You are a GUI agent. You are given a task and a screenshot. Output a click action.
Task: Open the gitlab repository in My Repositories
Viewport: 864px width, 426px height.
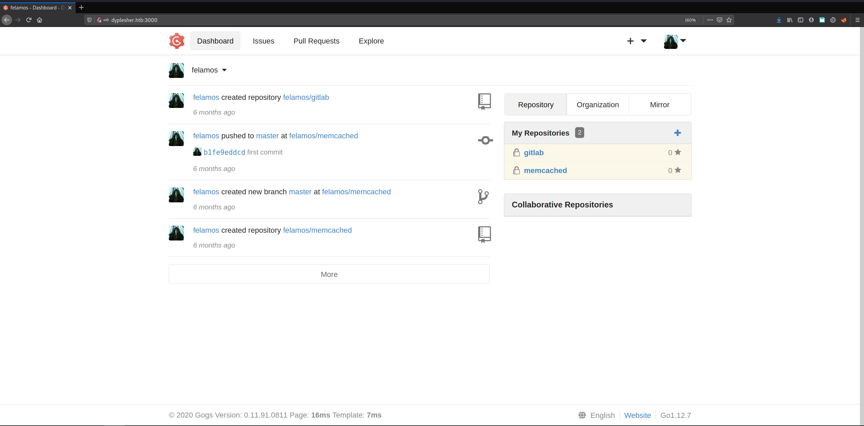(534, 153)
